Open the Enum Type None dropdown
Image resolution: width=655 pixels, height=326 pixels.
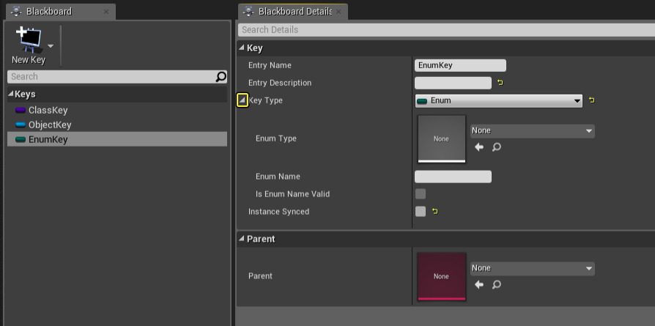(x=532, y=130)
